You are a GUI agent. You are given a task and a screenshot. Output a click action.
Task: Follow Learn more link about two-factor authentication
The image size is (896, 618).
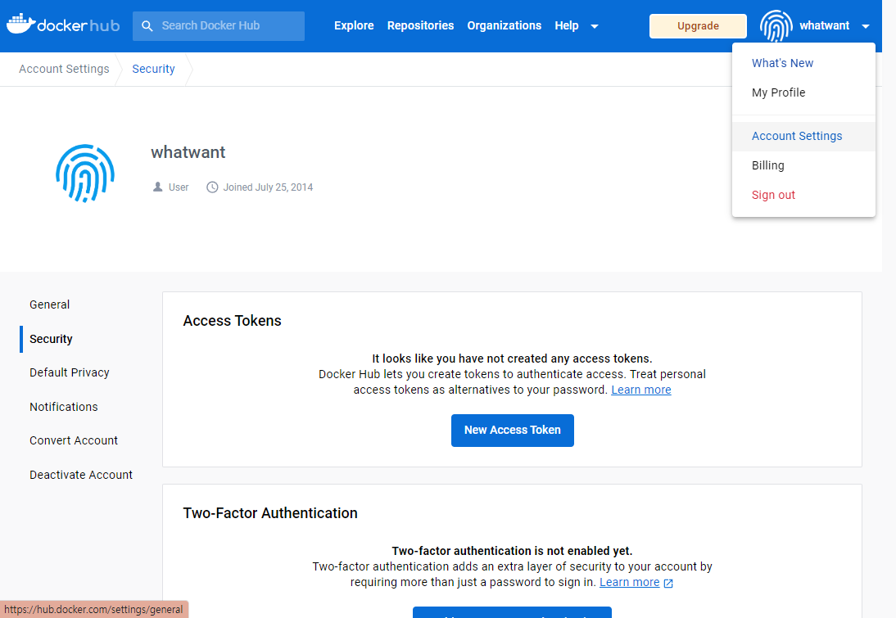click(x=629, y=582)
